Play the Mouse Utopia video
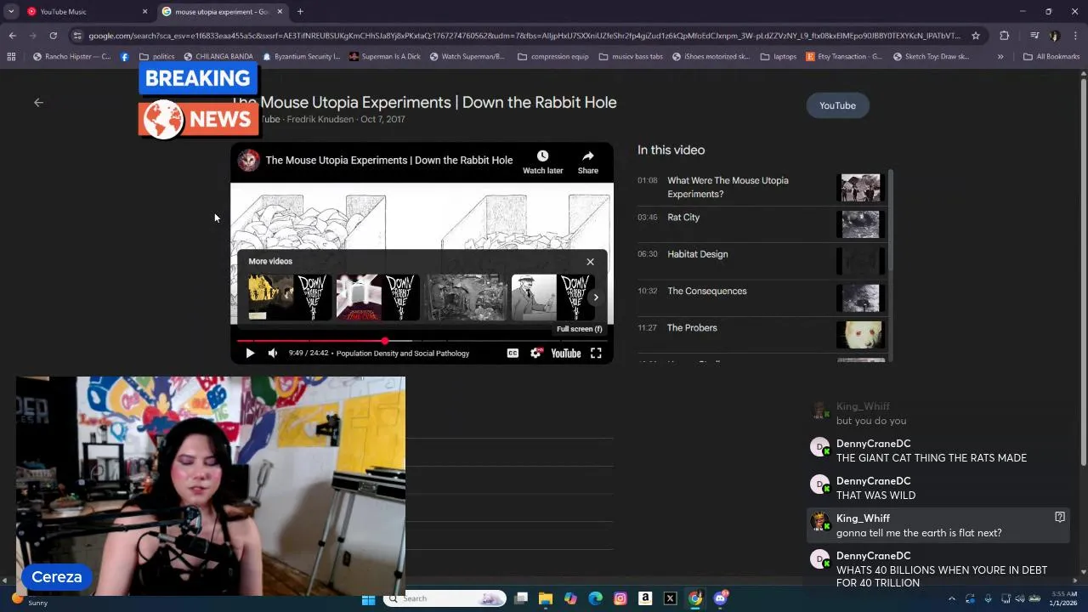This screenshot has height=612, width=1088. [250, 353]
